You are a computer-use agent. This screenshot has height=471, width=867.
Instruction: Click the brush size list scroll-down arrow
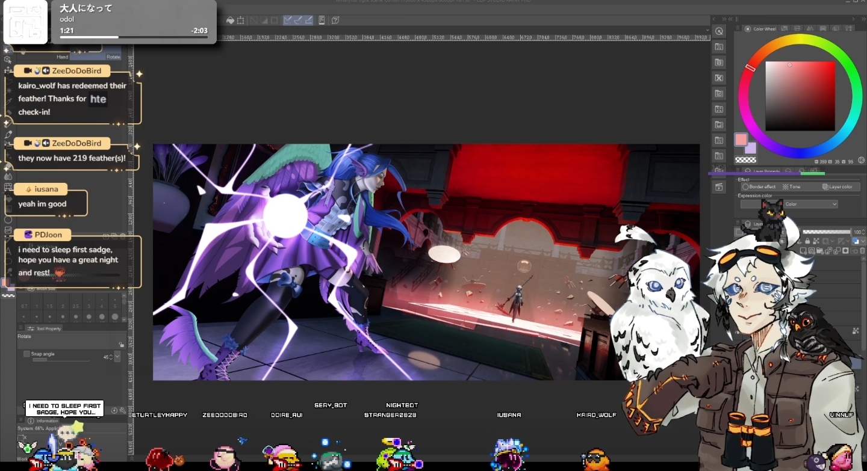[x=123, y=319]
